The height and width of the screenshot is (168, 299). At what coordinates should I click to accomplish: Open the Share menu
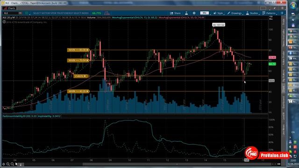tap(175, 13)
